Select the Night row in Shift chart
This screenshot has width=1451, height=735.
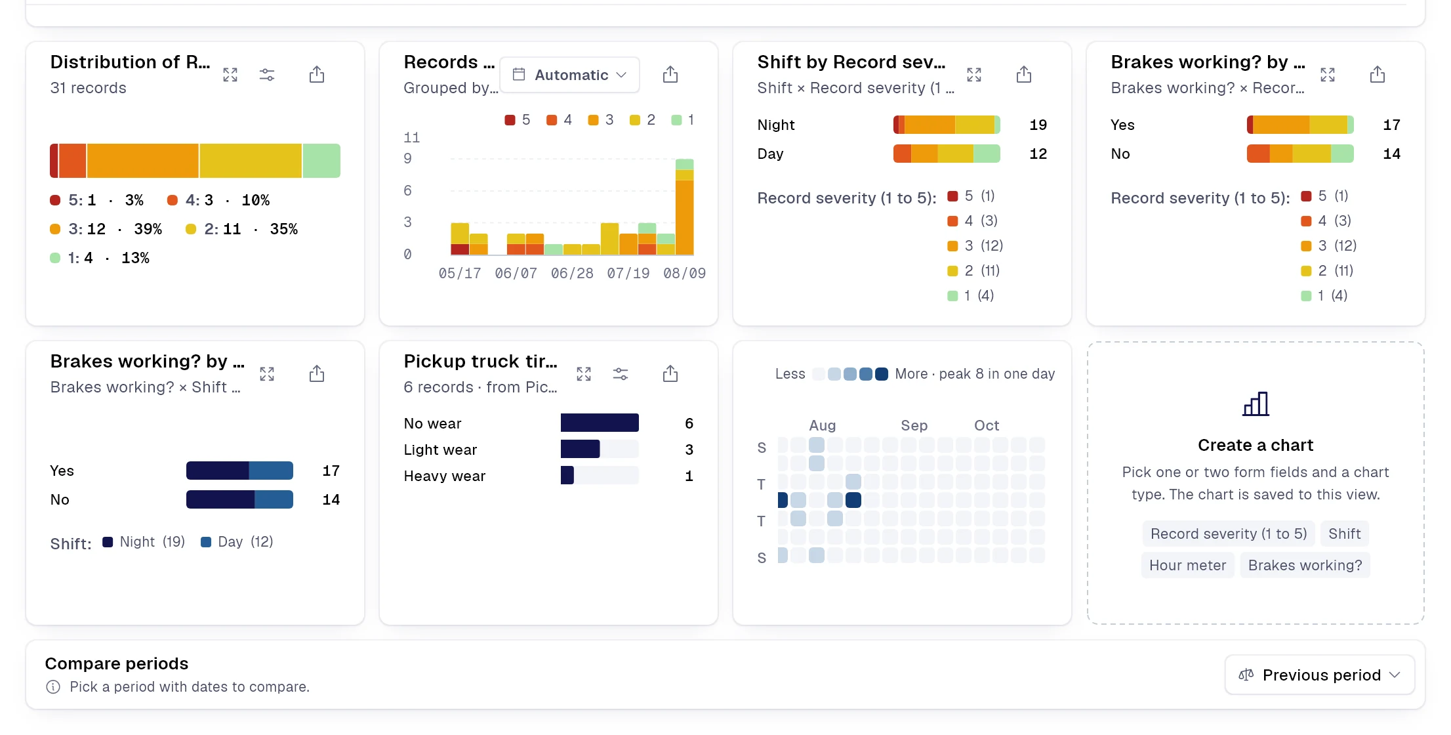click(x=902, y=125)
